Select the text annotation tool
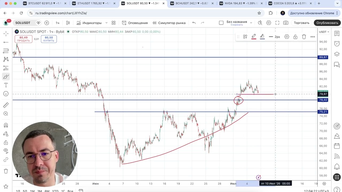342x192 pixels. (6, 85)
